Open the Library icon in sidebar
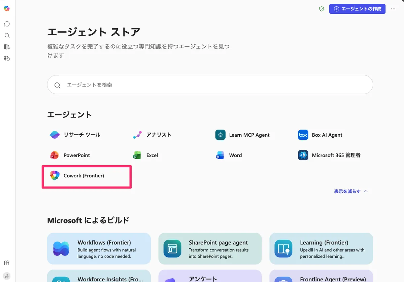Viewport: 404px width, 282px height. coord(7,47)
